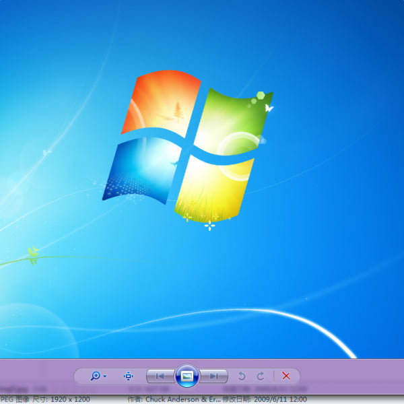Image resolution: width=404 pixels, height=404 pixels.
Task: Open the zoom dropdown arrow
Action: tap(105, 376)
